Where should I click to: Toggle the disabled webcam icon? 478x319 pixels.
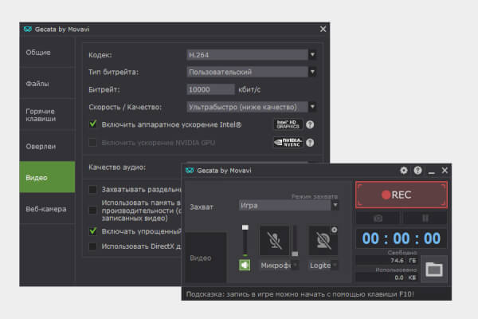(323, 240)
